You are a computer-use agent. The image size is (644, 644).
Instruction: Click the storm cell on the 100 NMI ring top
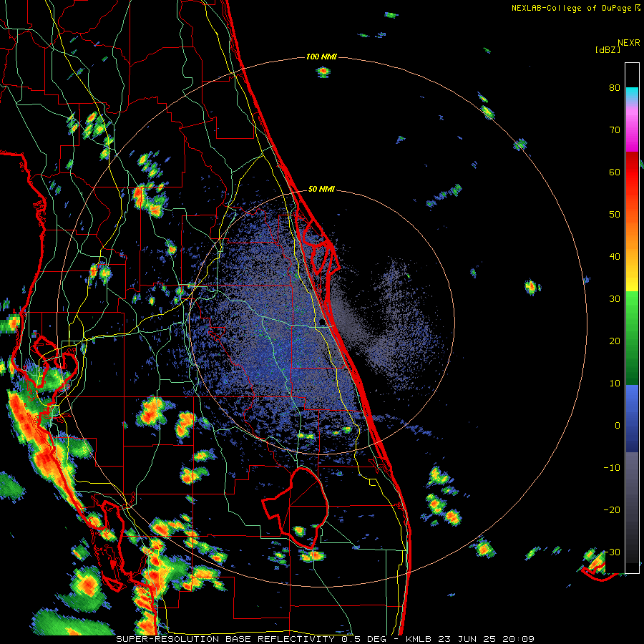click(323, 72)
